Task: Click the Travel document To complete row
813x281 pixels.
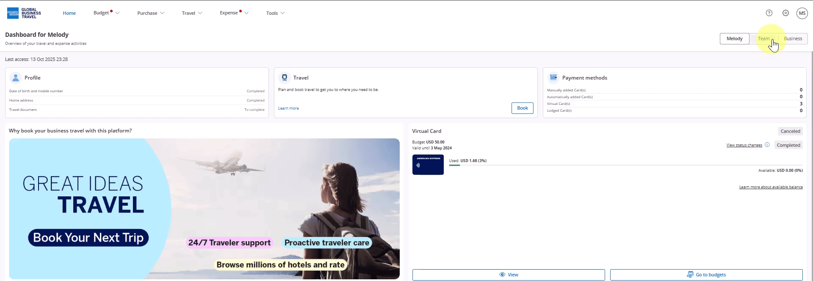Action: [x=137, y=110]
